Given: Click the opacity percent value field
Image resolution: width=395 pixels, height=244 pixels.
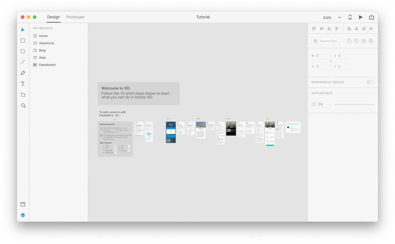Looking at the screenshot, I should [x=323, y=104].
